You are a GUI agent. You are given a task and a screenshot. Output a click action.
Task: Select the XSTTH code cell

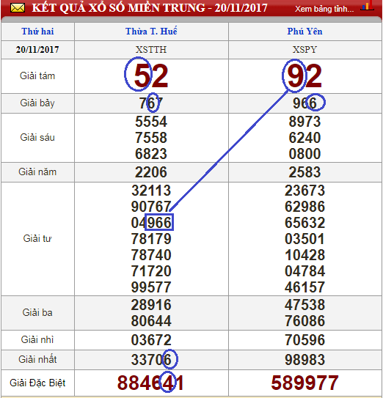[x=151, y=50]
